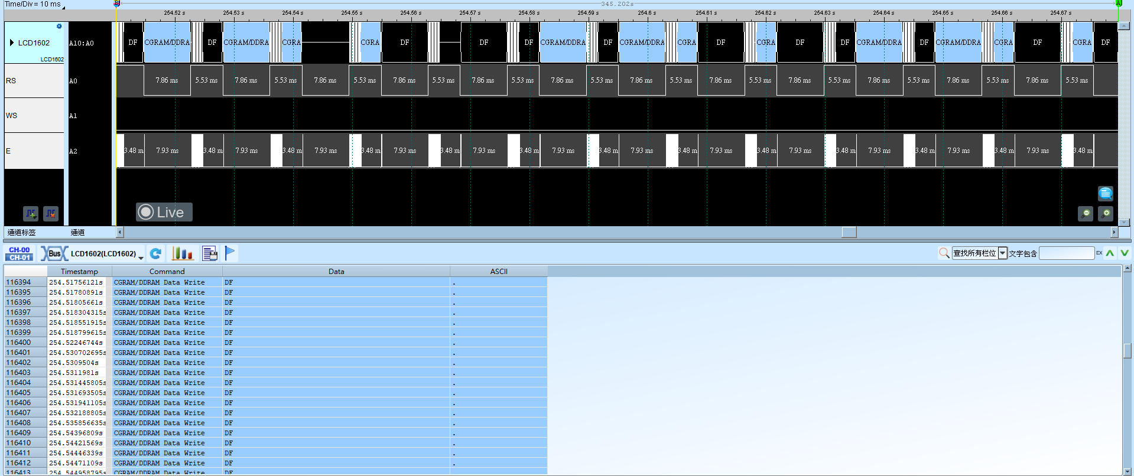Find previous match with green up arrow
The image size is (1134, 476).
pyautogui.click(x=1110, y=253)
